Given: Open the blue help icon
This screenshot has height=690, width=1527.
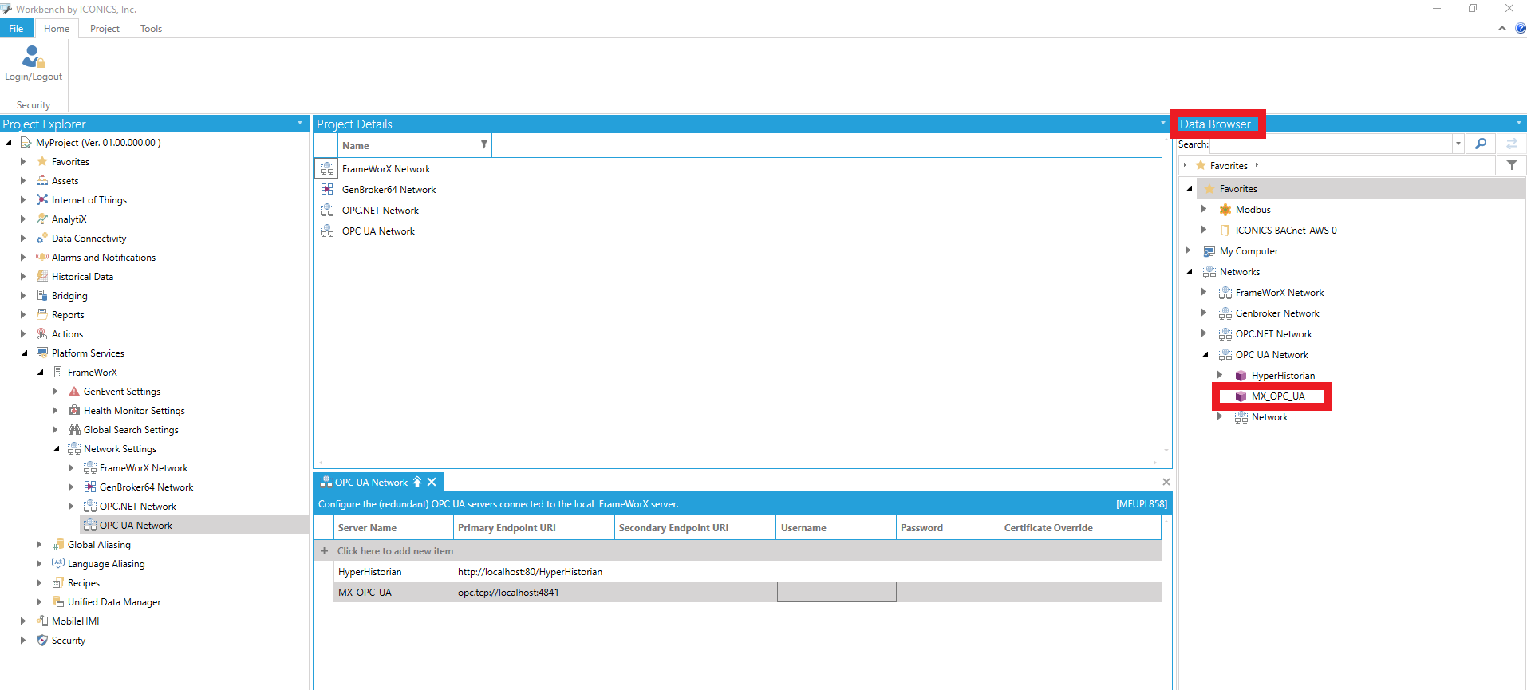Looking at the screenshot, I should coord(1521,29).
